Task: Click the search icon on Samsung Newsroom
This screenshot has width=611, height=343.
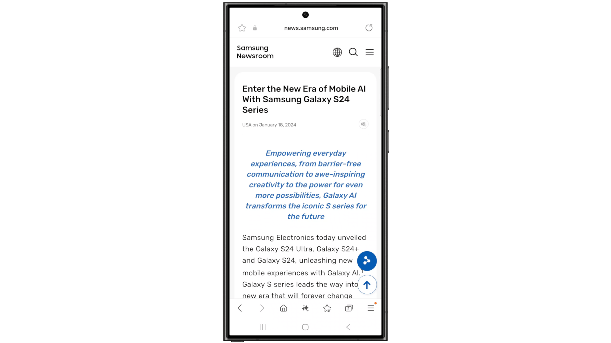Action: click(x=353, y=52)
